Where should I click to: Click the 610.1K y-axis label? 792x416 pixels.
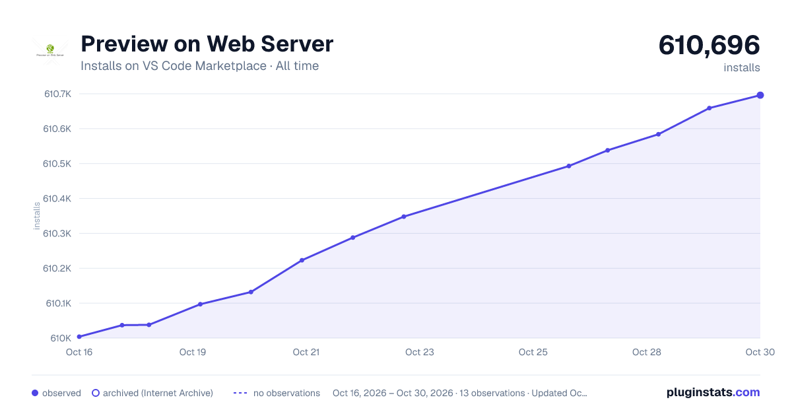[58, 304]
